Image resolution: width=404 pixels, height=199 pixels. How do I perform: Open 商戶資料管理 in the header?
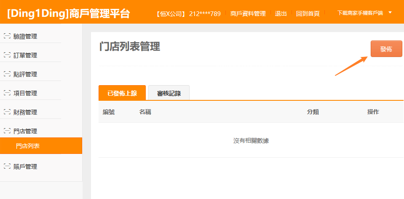coord(248,13)
